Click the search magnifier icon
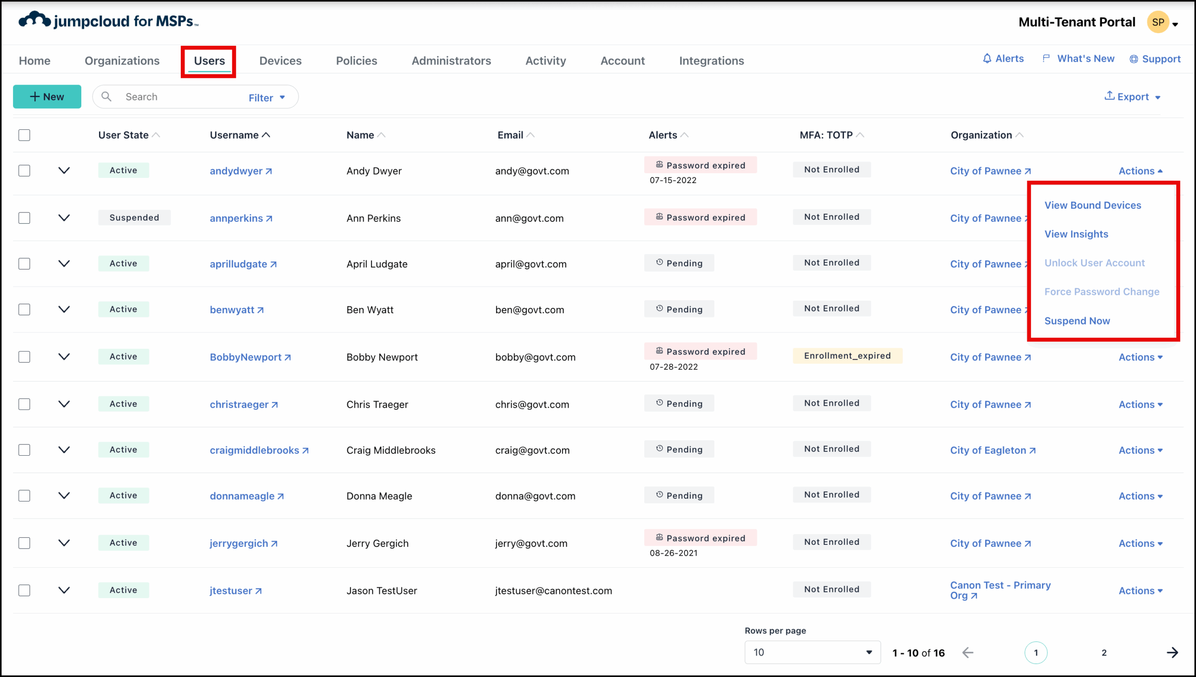 pyautogui.click(x=107, y=96)
